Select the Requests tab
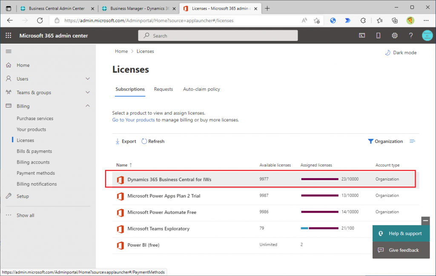The height and width of the screenshot is (276, 436). [163, 89]
